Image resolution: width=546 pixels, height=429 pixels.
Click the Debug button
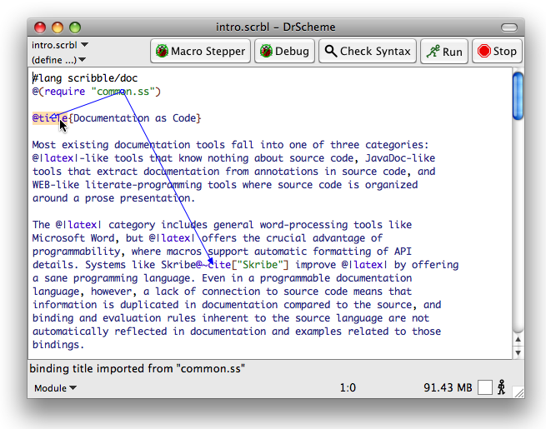[284, 51]
